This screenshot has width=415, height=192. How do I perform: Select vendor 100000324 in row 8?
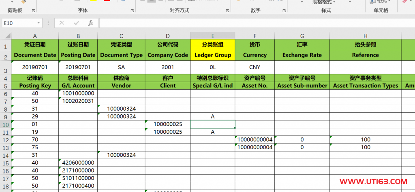(121, 109)
